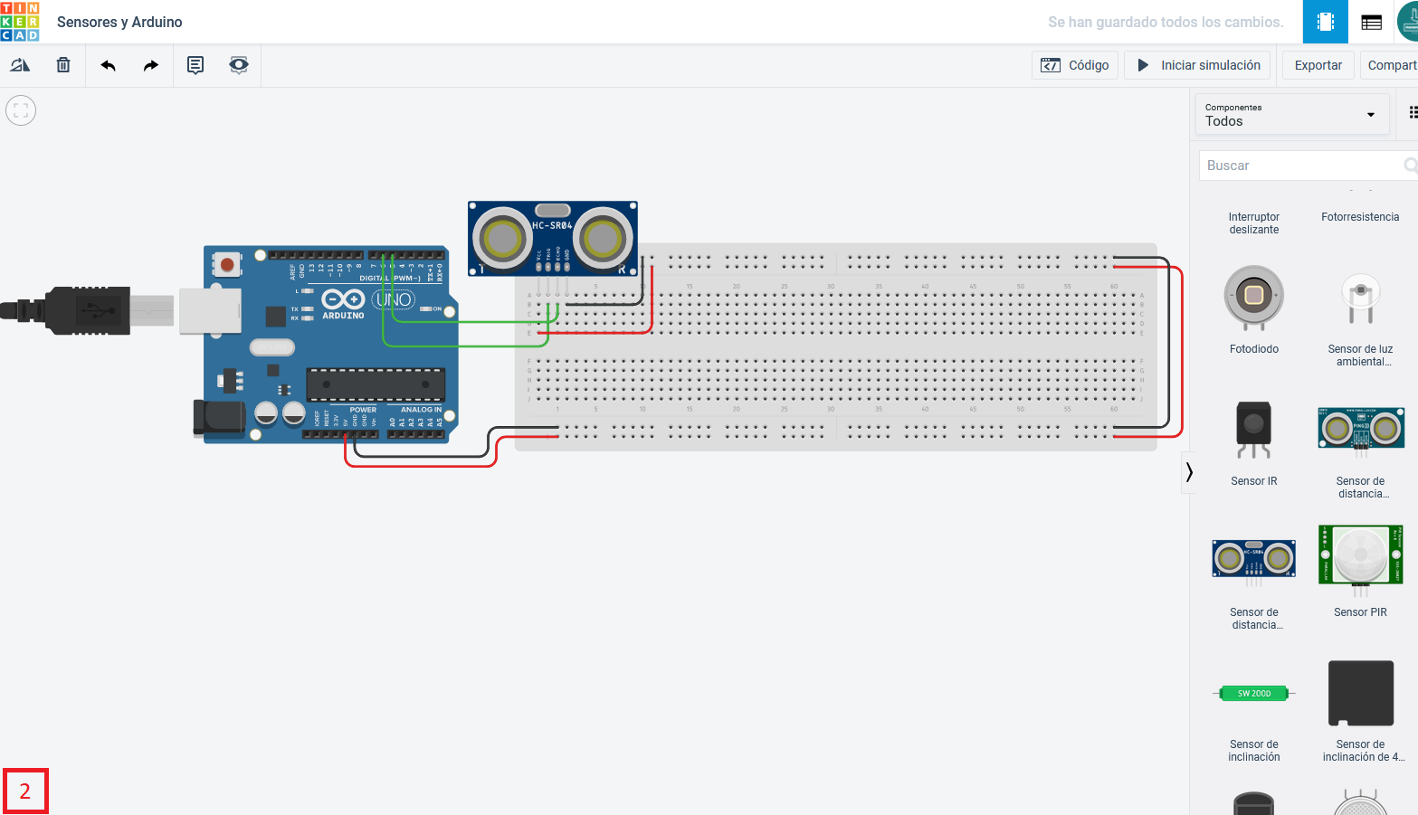Open the Componentes Todos dropdown
1418x815 pixels.
pyautogui.click(x=1292, y=114)
